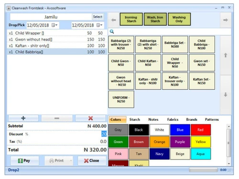239x179 pixels.
Task: Pick the Gray color swatch
Action: tap(118, 130)
